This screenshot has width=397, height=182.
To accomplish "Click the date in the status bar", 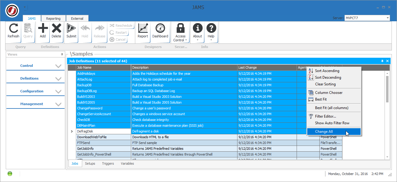I will 348,174.
